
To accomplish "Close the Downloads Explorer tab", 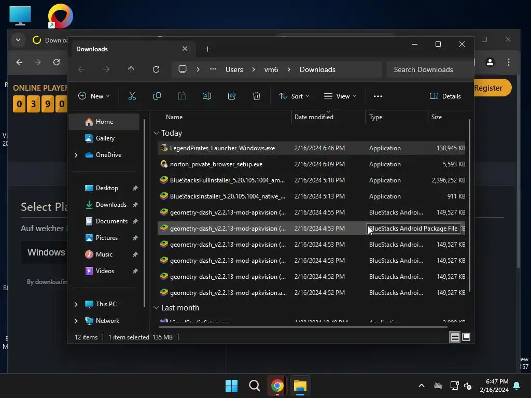I will click(185, 49).
